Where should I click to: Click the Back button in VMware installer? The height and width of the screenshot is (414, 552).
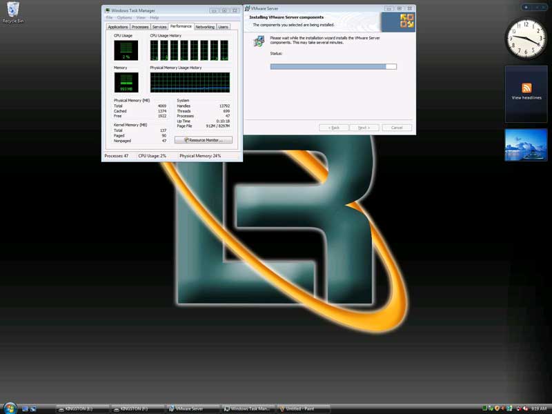(334, 128)
